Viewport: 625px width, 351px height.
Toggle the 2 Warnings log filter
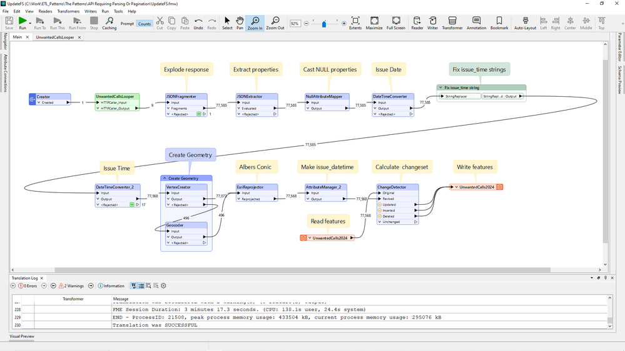[71, 285]
